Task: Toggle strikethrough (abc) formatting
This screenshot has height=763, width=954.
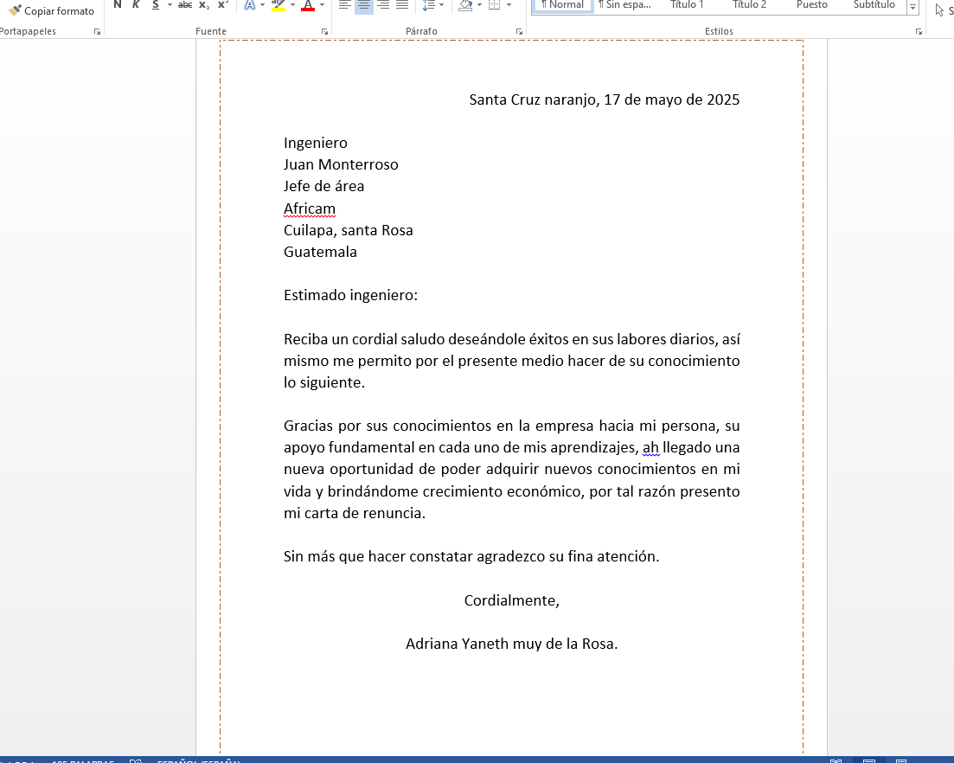Action: [x=185, y=5]
